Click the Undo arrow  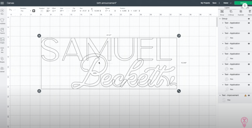pos(10,10)
